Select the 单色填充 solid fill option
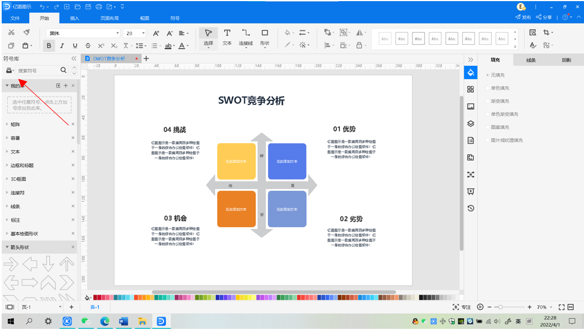The height and width of the screenshot is (330, 584). click(499, 88)
